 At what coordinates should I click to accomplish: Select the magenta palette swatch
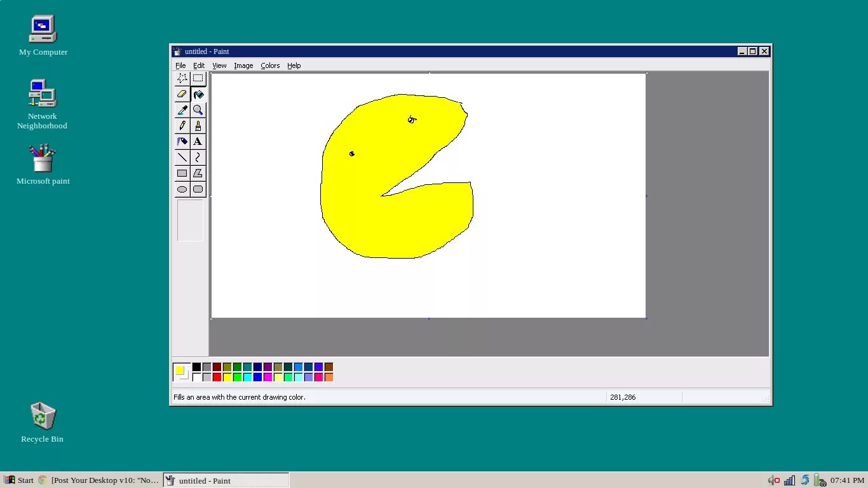click(268, 377)
